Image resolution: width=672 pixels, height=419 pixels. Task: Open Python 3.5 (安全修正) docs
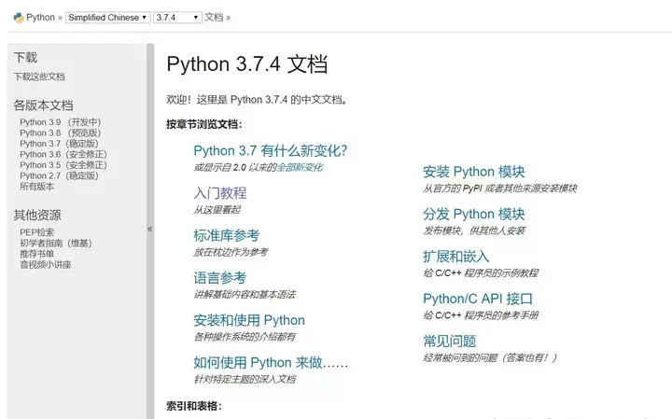63,165
